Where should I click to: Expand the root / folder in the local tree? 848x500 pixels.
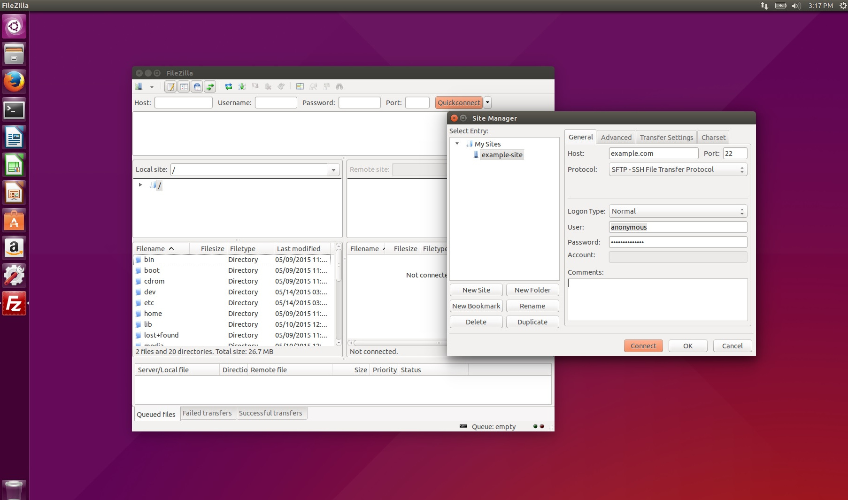(x=140, y=185)
